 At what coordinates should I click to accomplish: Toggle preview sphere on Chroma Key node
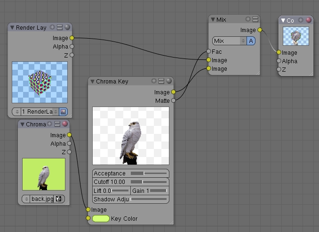click(169, 81)
